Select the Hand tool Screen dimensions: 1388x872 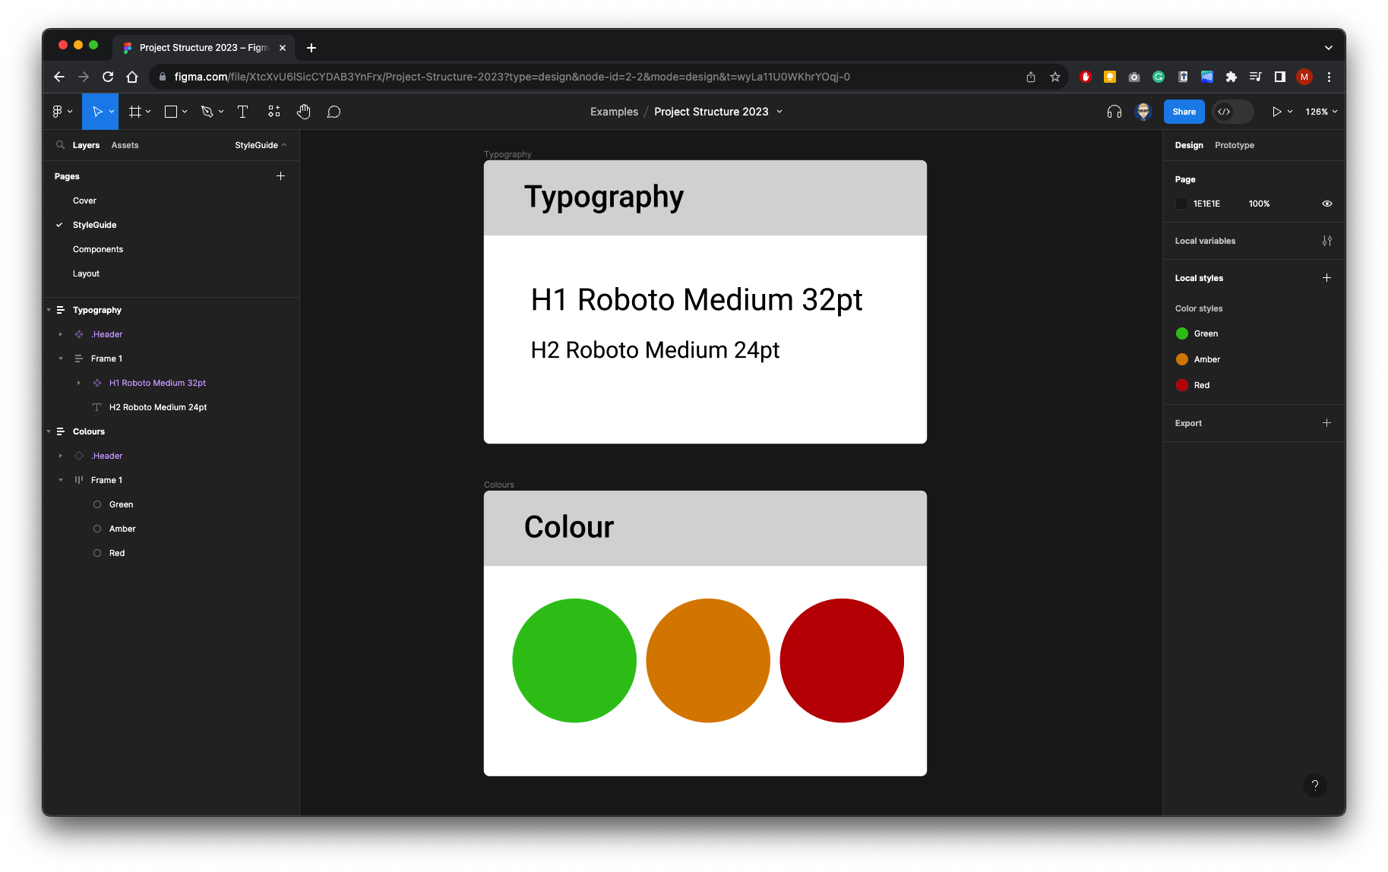tap(304, 112)
